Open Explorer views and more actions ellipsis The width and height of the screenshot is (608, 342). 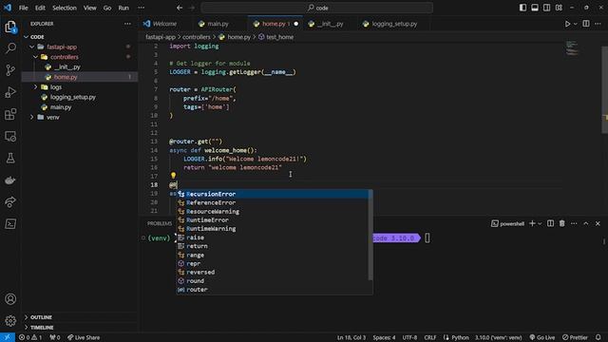tap(127, 24)
